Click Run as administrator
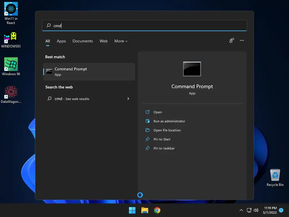 [x=169, y=121]
